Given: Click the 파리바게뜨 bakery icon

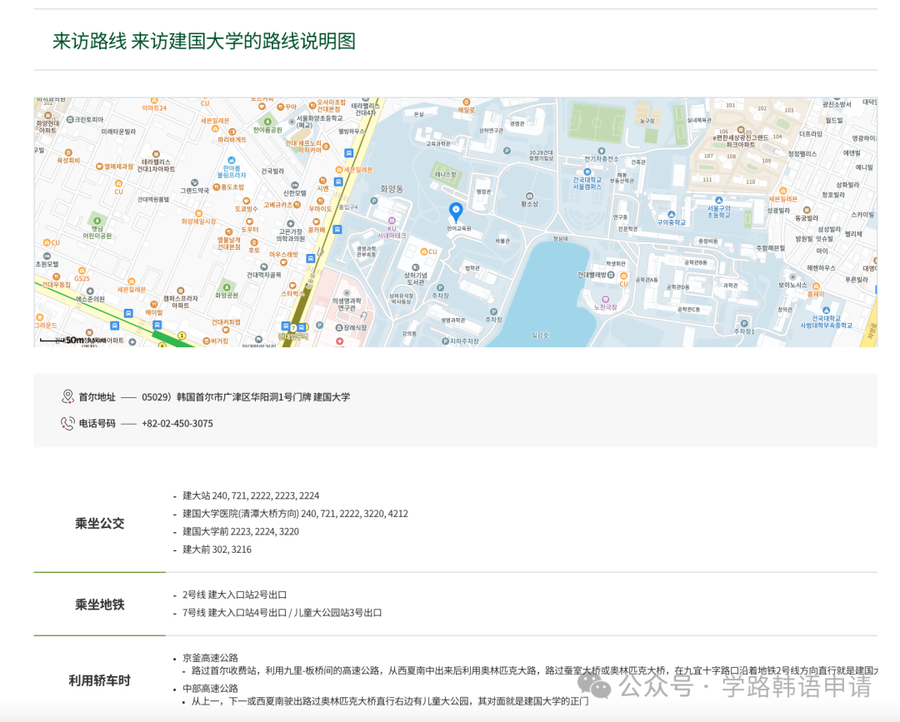Looking at the screenshot, I should tap(232, 132).
